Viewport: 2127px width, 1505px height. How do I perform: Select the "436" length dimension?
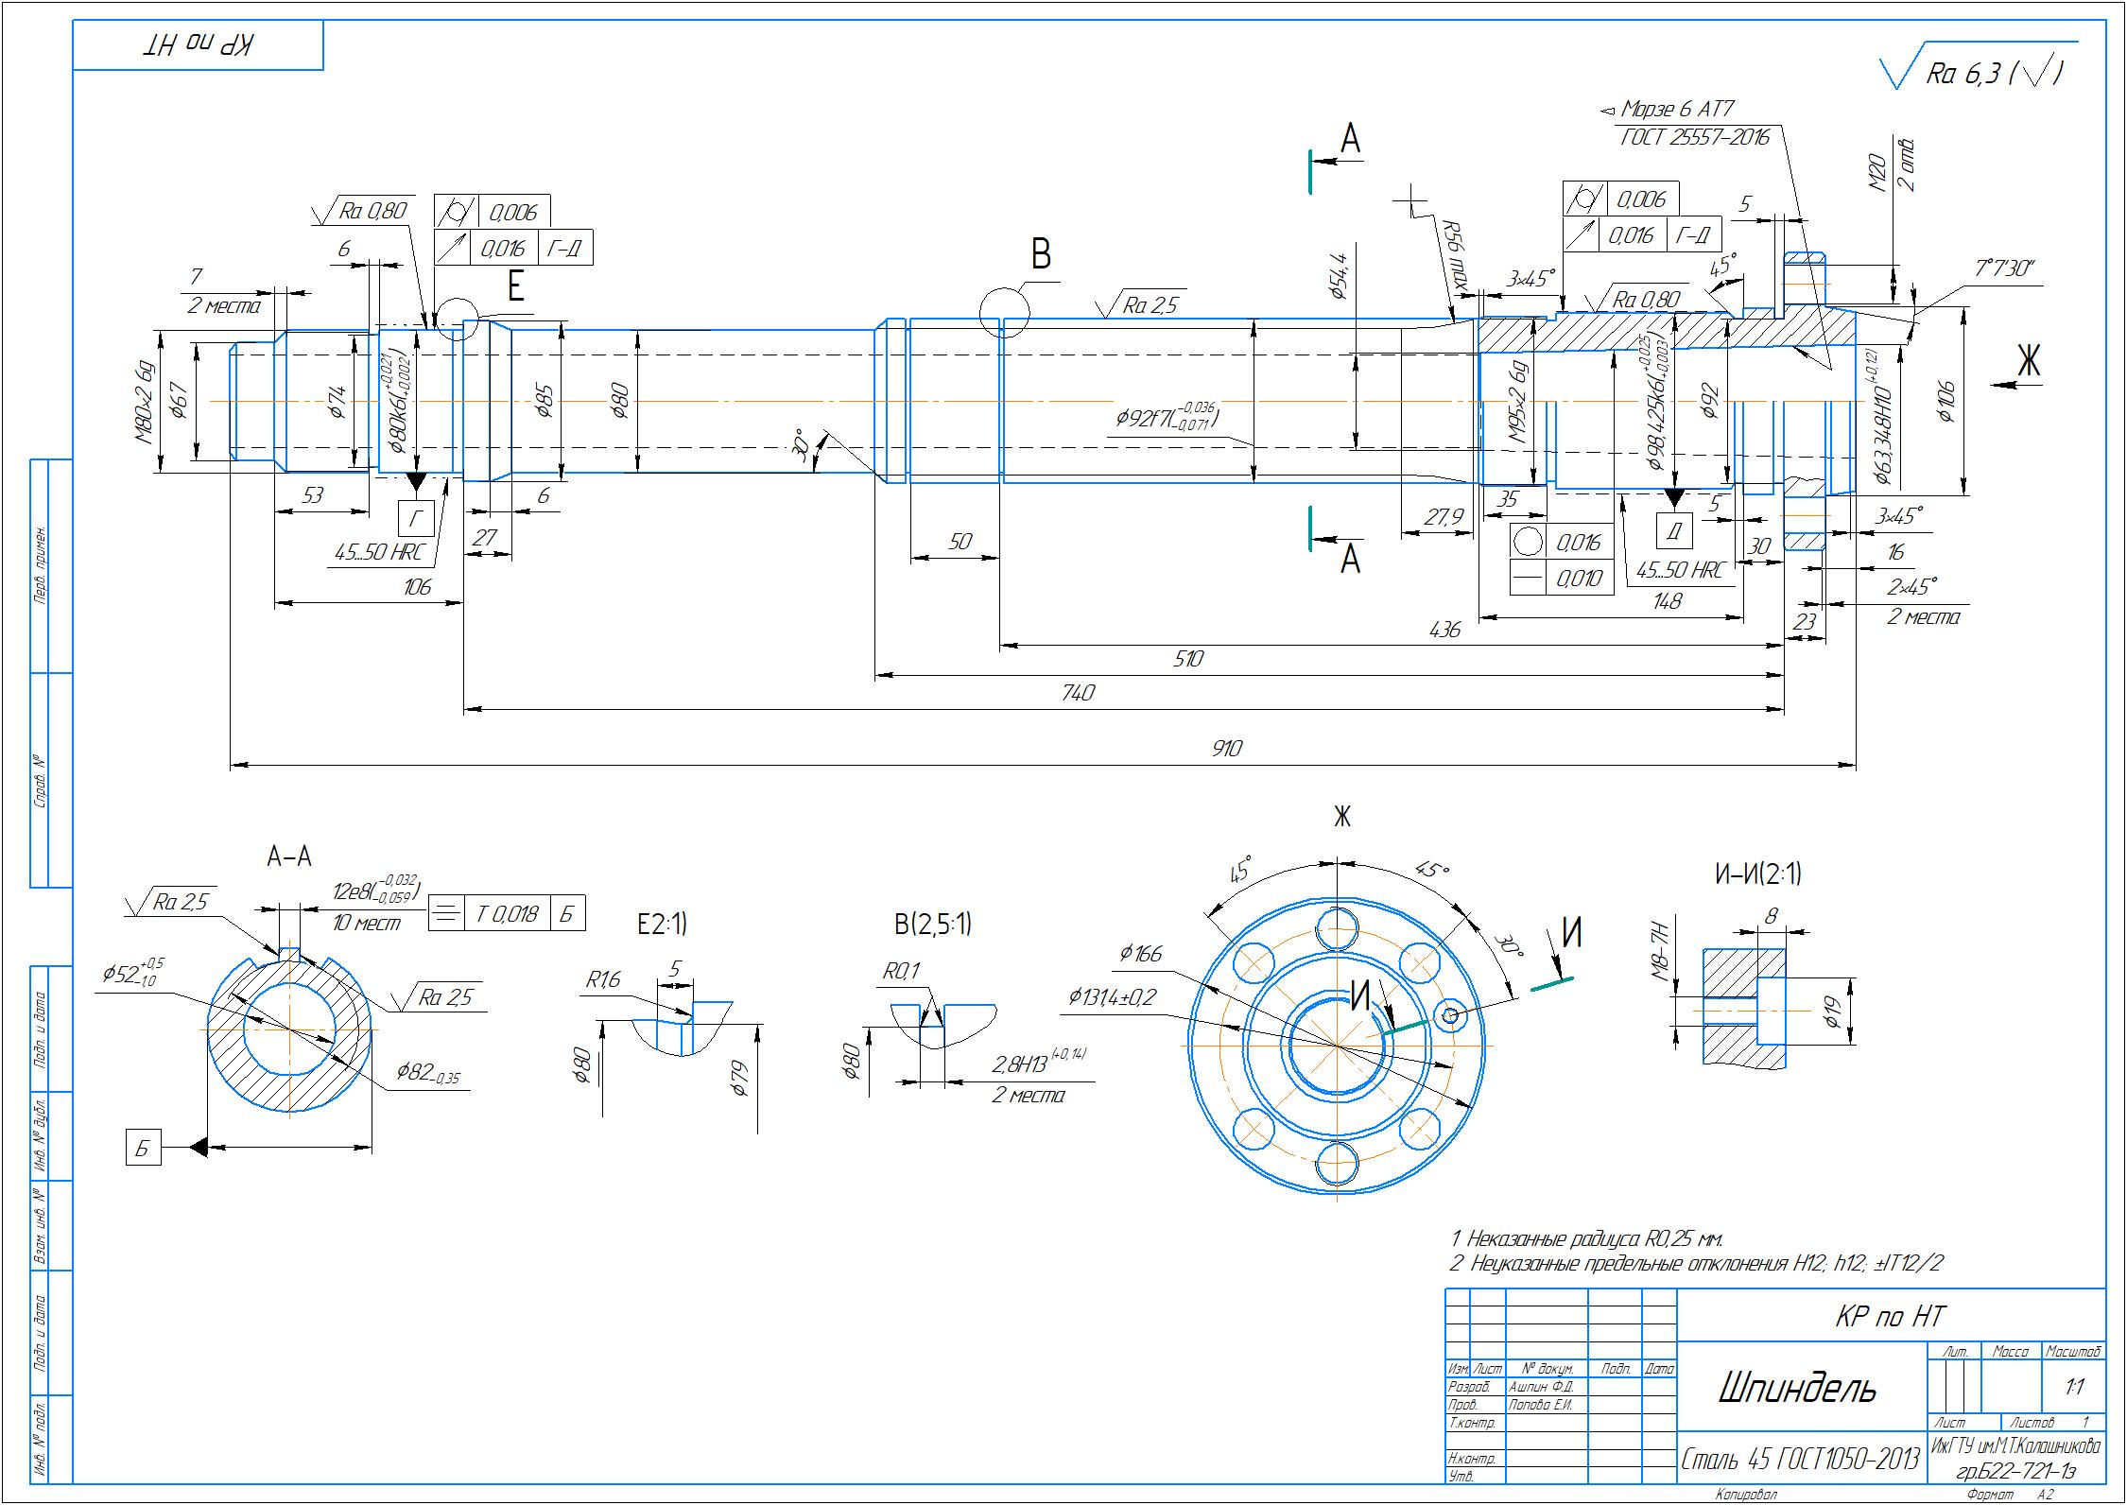click(x=1445, y=630)
